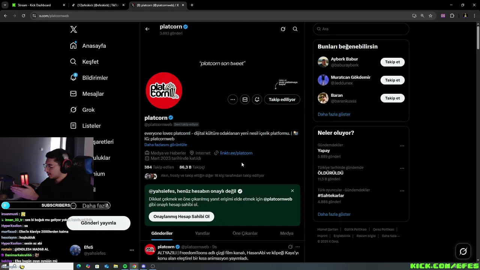
Task: Click Grok icon in profile header
Action: [x=283, y=29]
